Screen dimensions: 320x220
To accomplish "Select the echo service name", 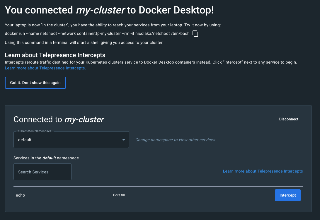I will 21,195.
